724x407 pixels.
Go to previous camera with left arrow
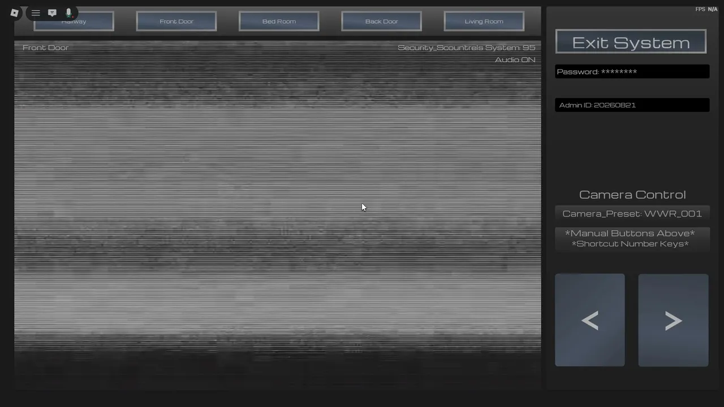click(x=590, y=320)
